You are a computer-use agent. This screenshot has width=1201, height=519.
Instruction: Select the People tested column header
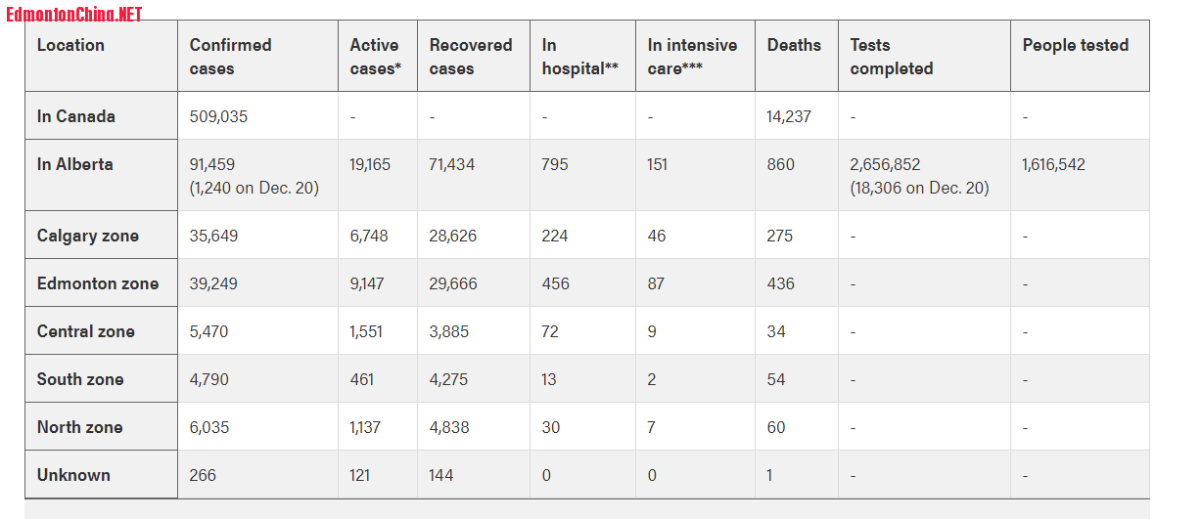click(1075, 45)
